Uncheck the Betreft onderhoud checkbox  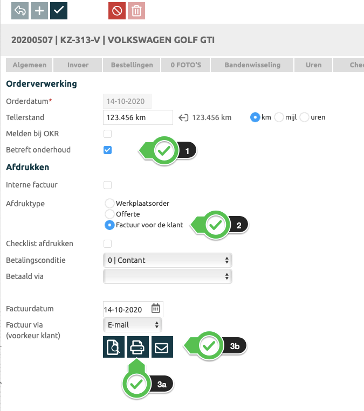coord(107,150)
